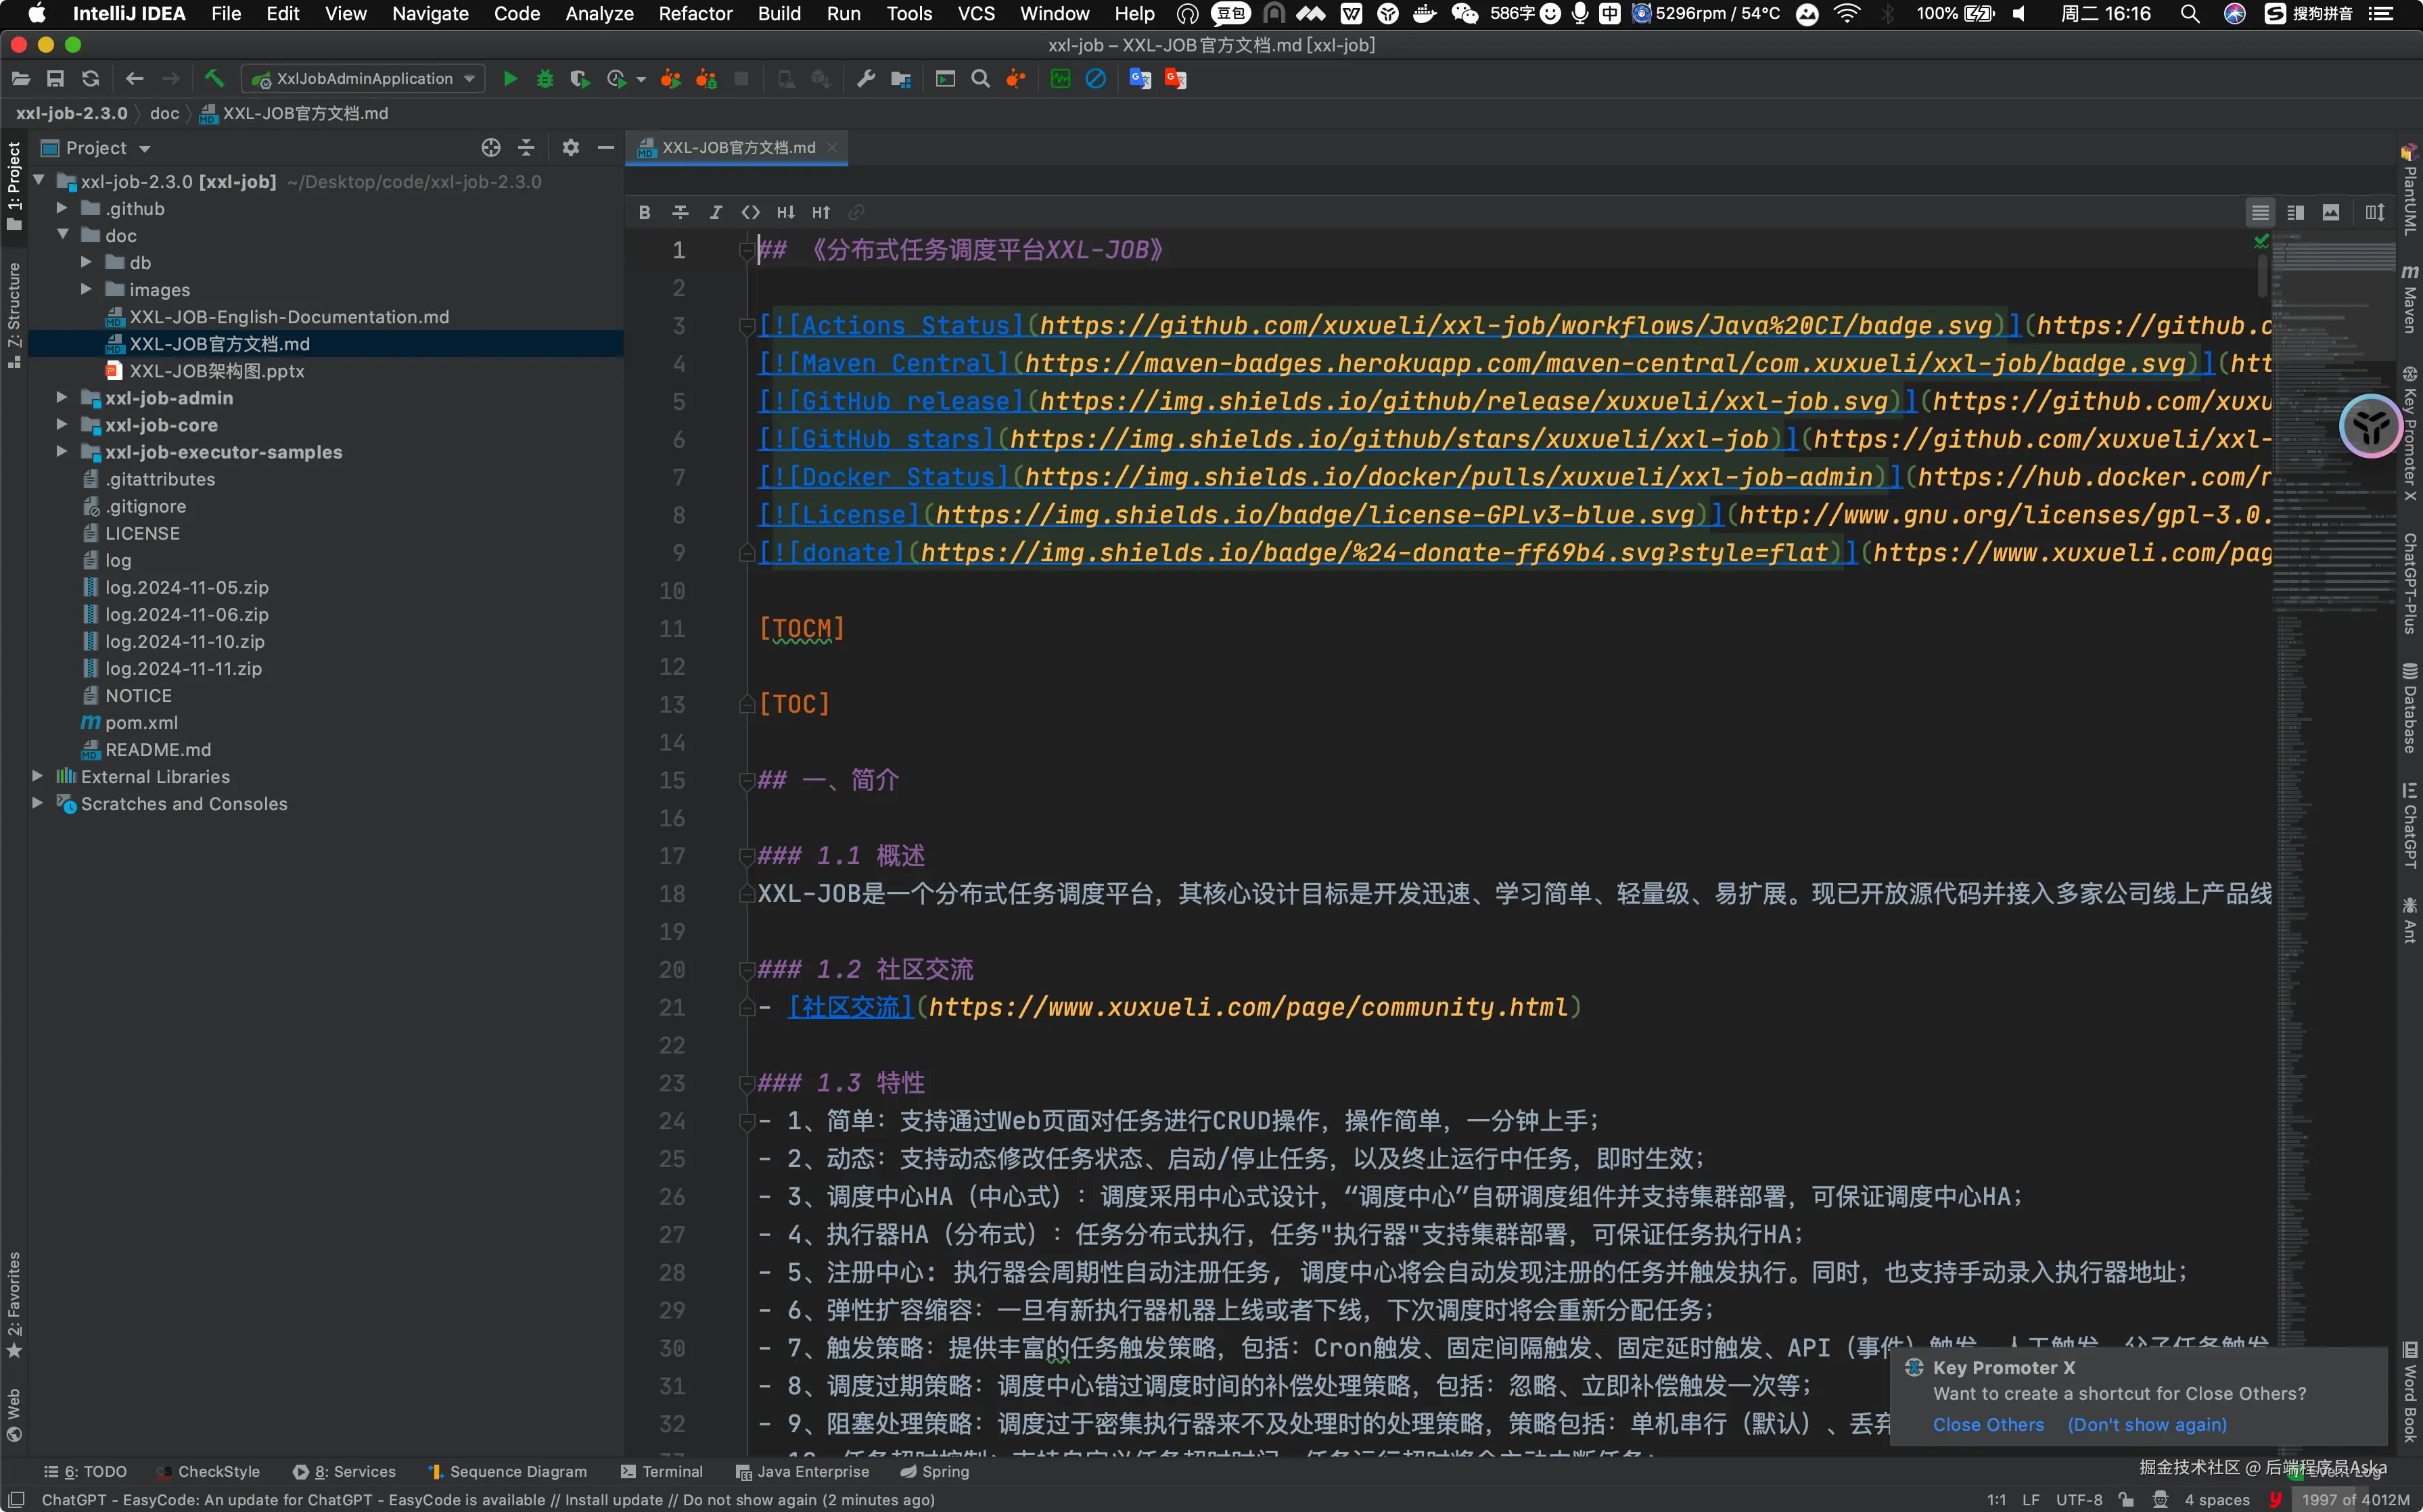
Task: Expand the xxl-job-admin module folder
Action: (x=62, y=398)
